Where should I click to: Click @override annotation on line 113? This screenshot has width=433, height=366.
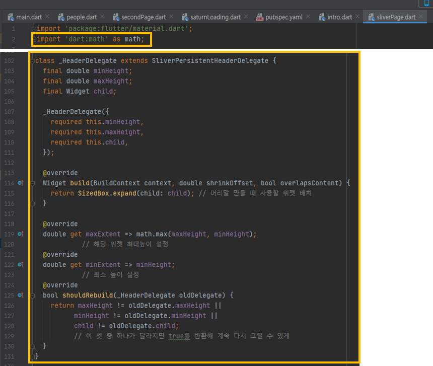[x=60, y=173]
